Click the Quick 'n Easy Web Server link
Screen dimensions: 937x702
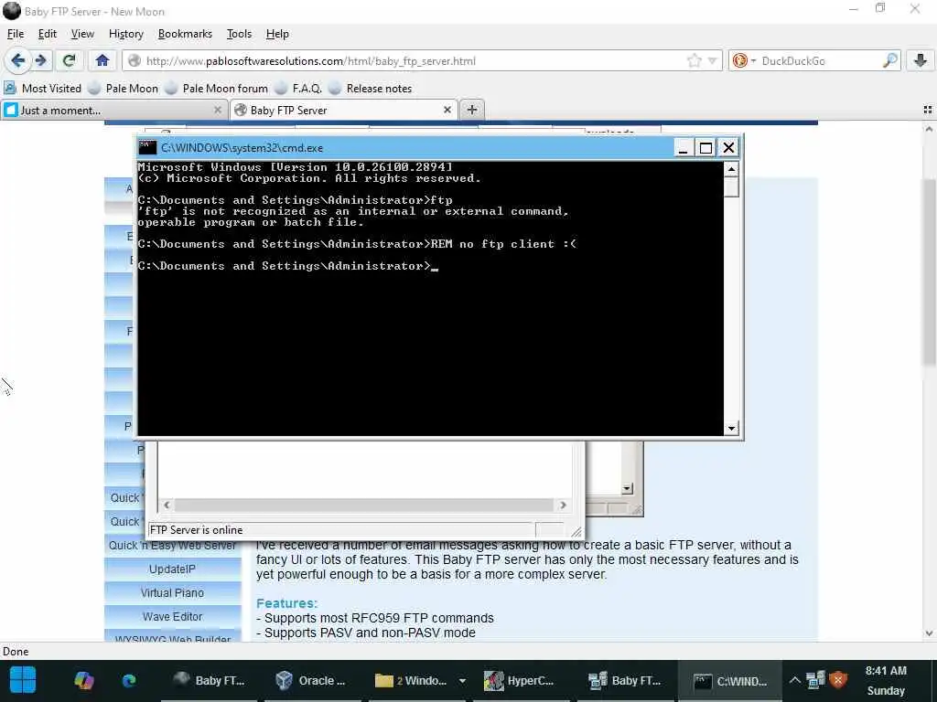coord(172,545)
